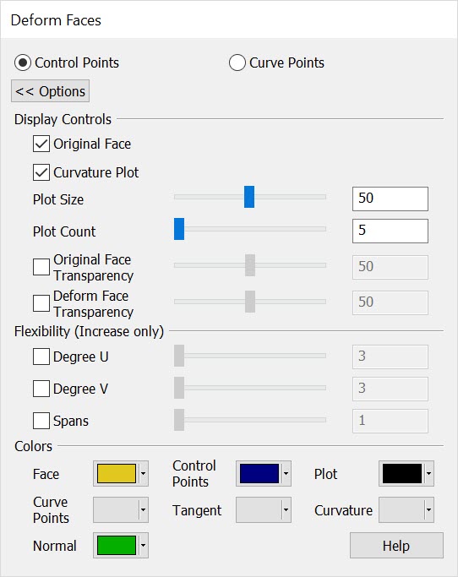Click the Deform Face Transparency slider

pyautogui.click(x=250, y=302)
